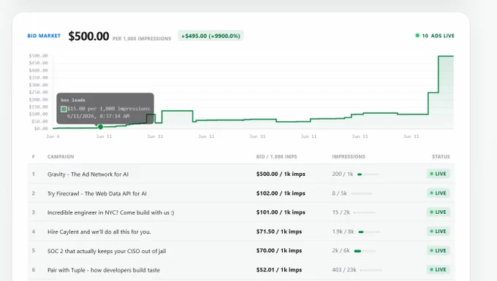Click the box leads tooltip title
This screenshot has width=497, height=281.
point(73,100)
